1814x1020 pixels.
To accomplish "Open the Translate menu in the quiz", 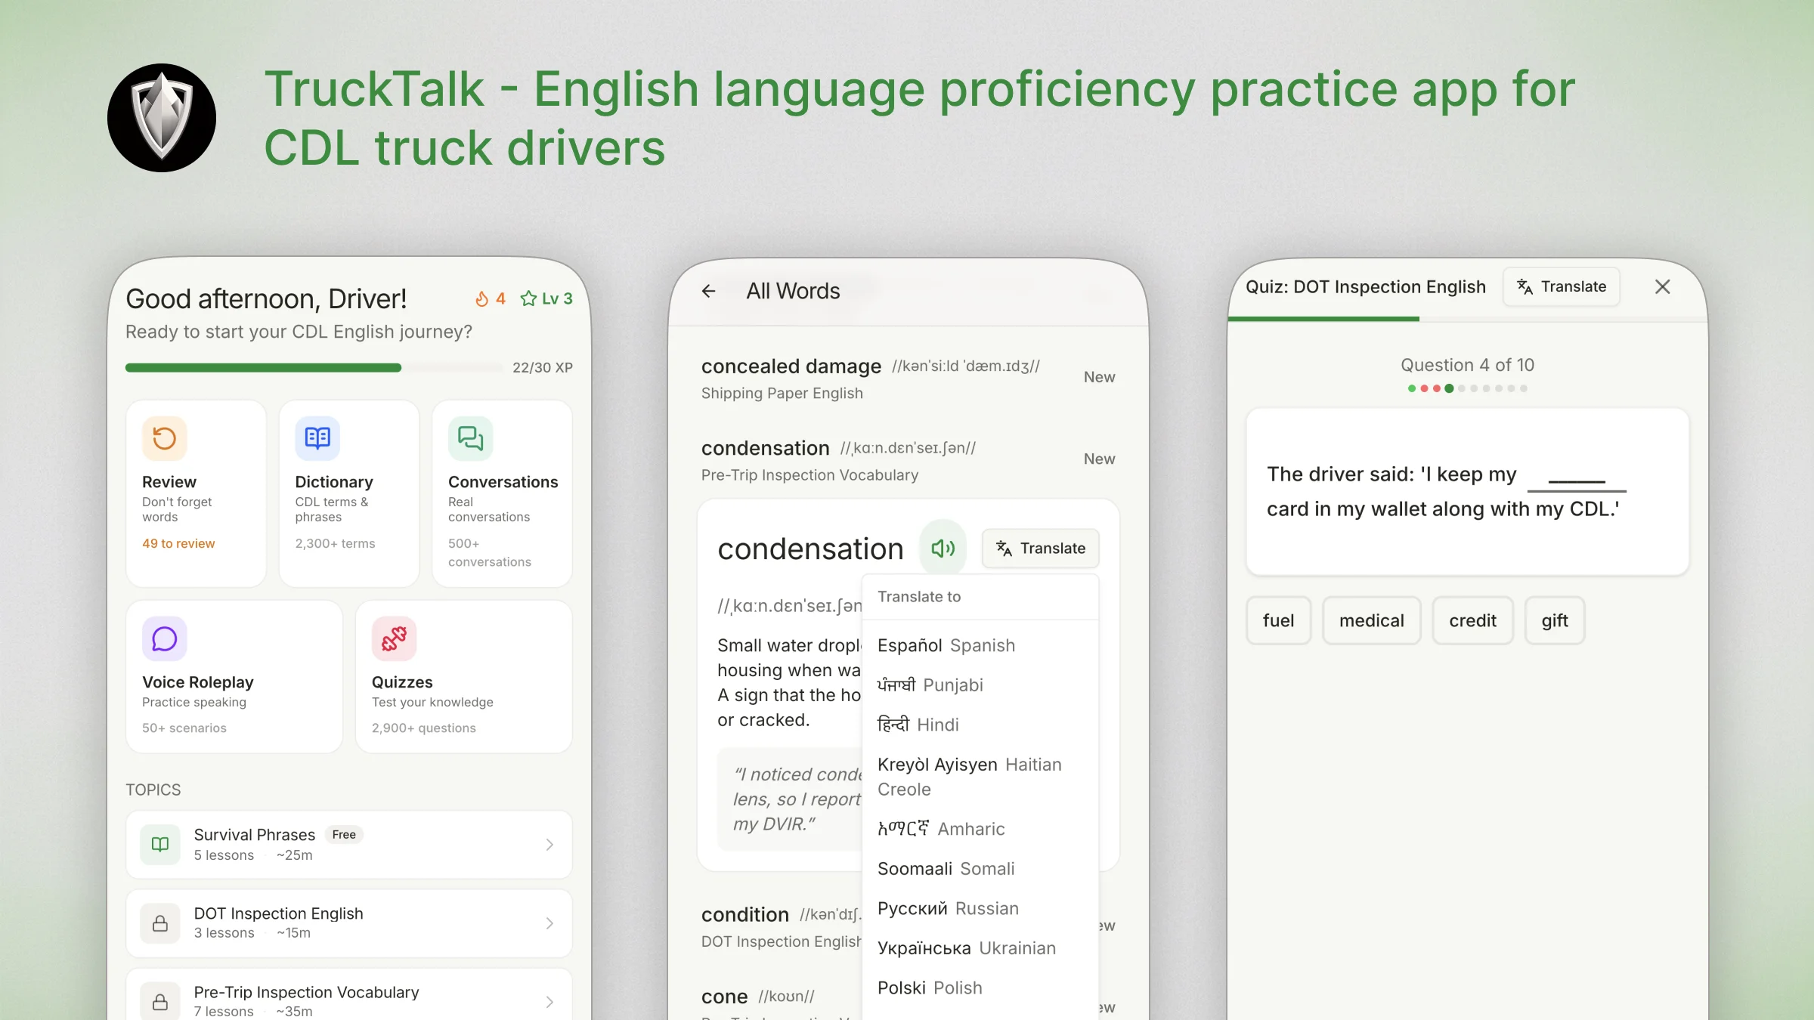I will (1560, 286).
